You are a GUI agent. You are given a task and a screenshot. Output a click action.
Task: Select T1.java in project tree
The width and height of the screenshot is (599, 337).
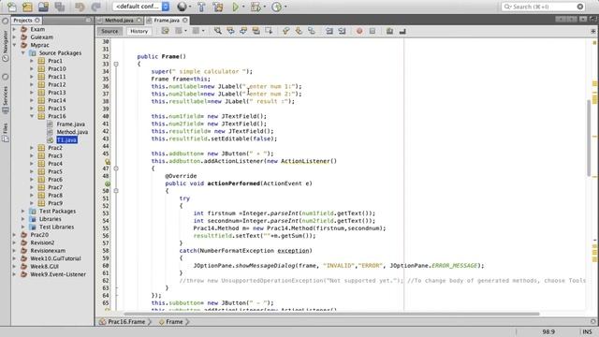(66, 139)
